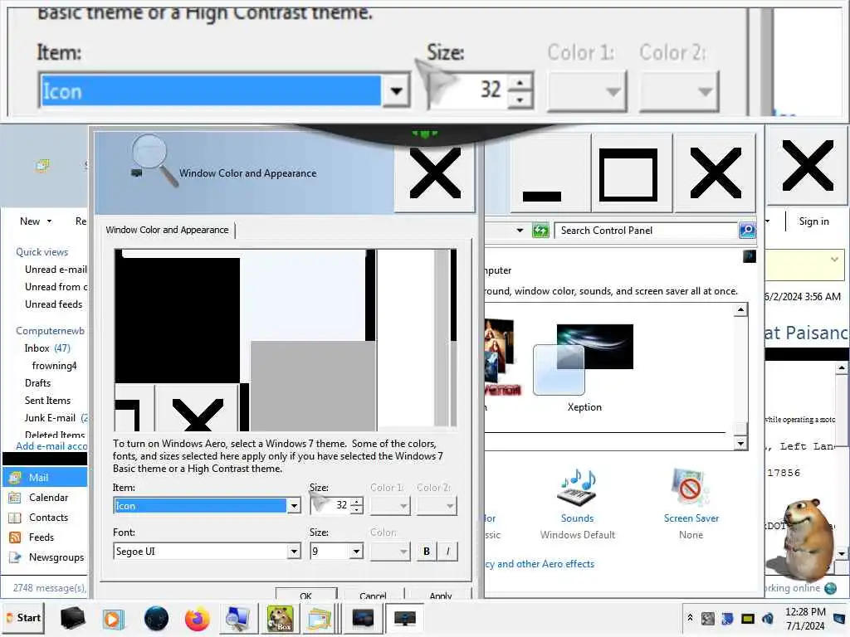Screen dimensions: 850x637
Task: Click the black scanner-like taskbar icon
Action: (72, 619)
